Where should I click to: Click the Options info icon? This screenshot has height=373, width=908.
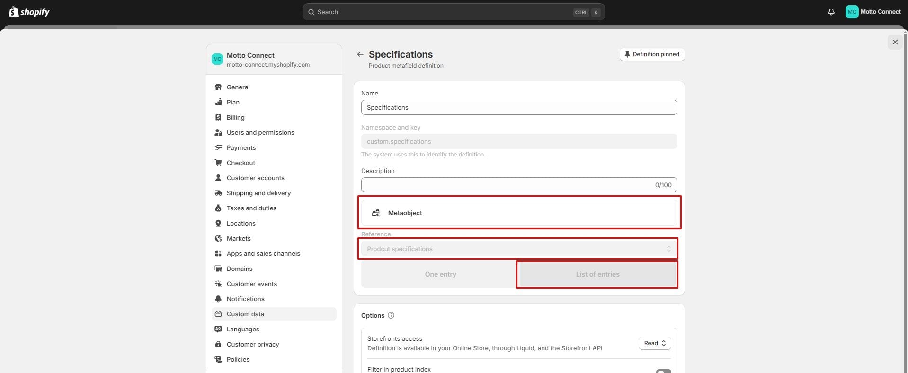pos(391,315)
